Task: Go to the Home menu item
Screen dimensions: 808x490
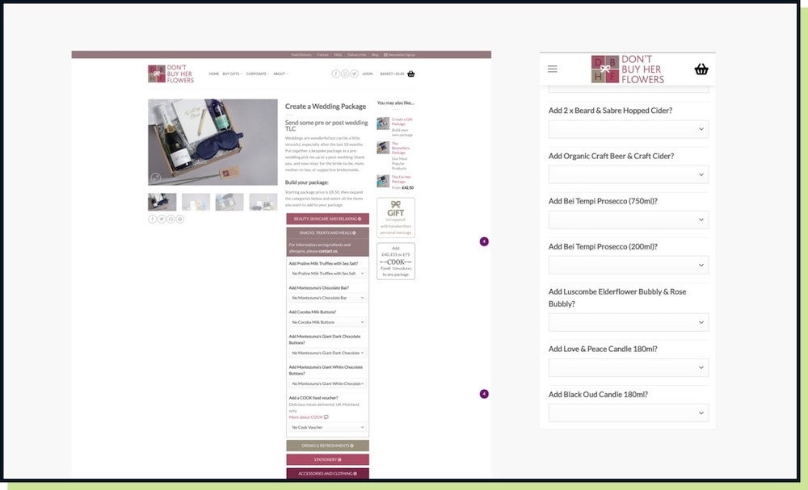Action: click(214, 73)
